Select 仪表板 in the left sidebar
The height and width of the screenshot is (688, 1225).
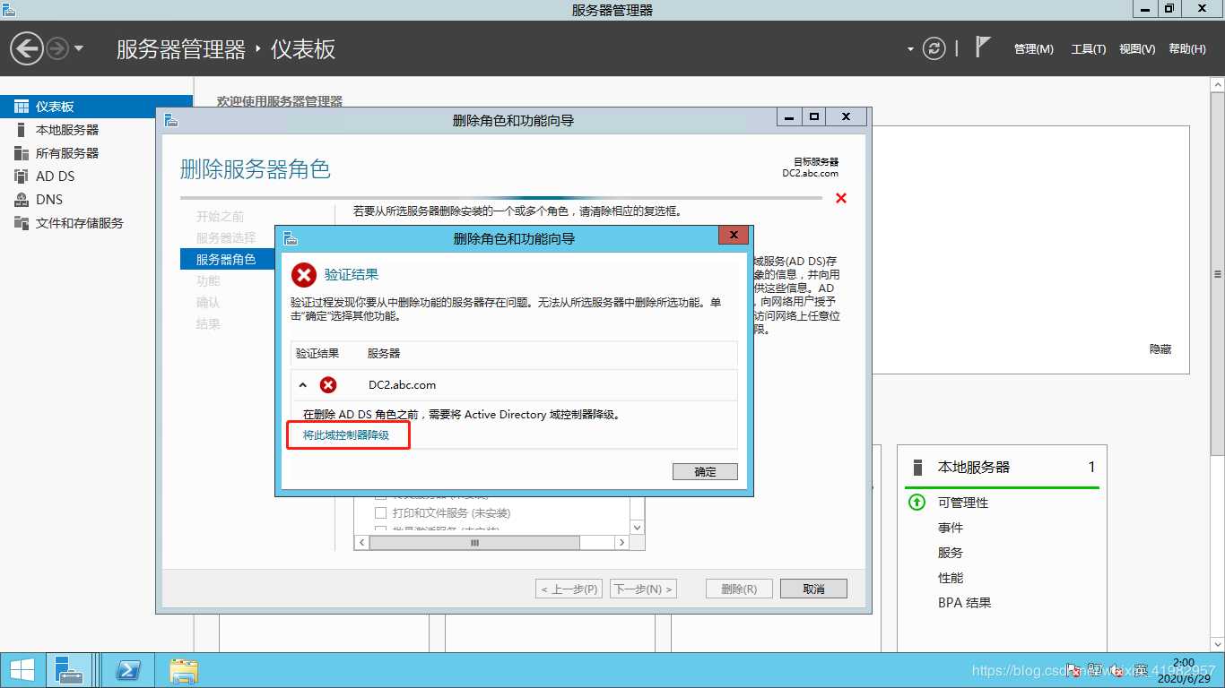click(x=96, y=107)
